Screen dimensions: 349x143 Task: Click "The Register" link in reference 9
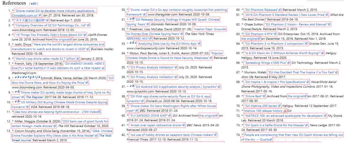(x=35, y=97)
